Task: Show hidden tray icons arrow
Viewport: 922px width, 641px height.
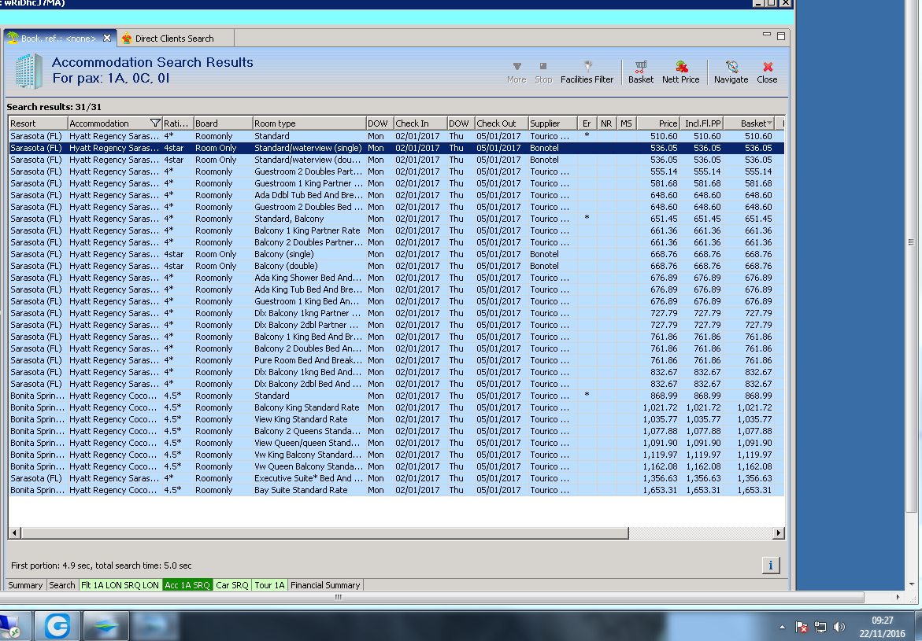Action: coord(782,627)
